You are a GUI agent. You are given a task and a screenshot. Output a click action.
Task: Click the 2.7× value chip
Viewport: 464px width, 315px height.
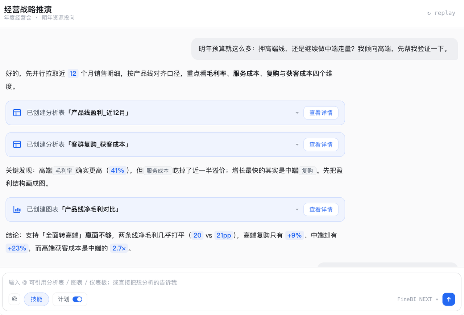coord(119,248)
